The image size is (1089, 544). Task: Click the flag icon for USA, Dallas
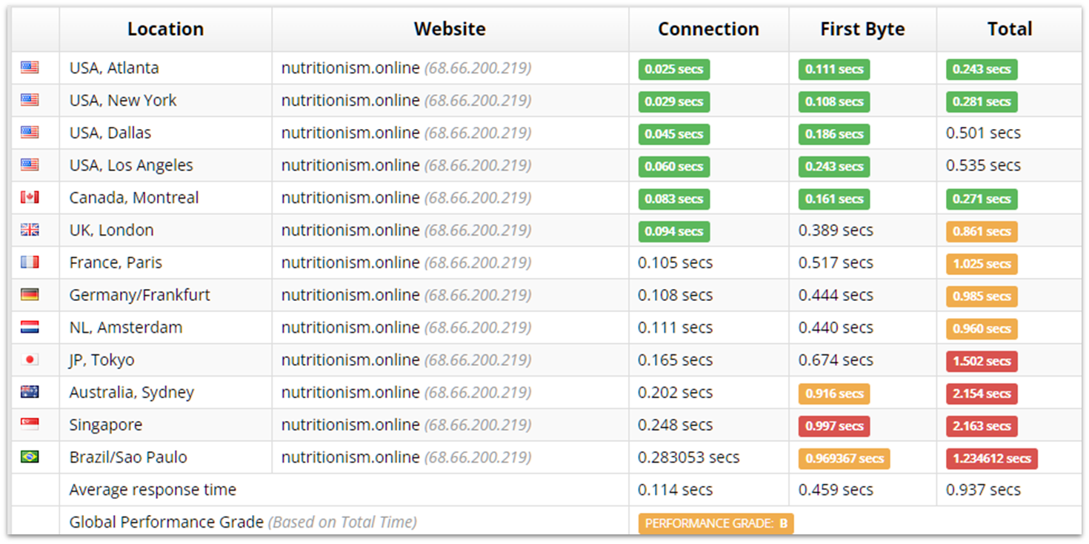30,133
